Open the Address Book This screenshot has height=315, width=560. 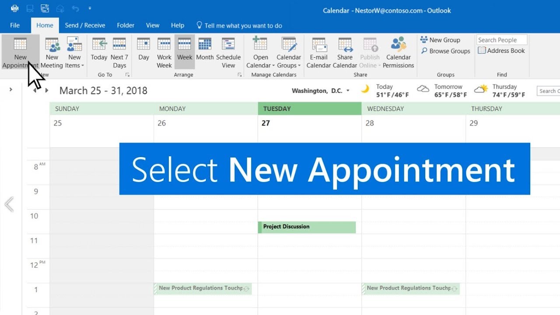point(501,51)
